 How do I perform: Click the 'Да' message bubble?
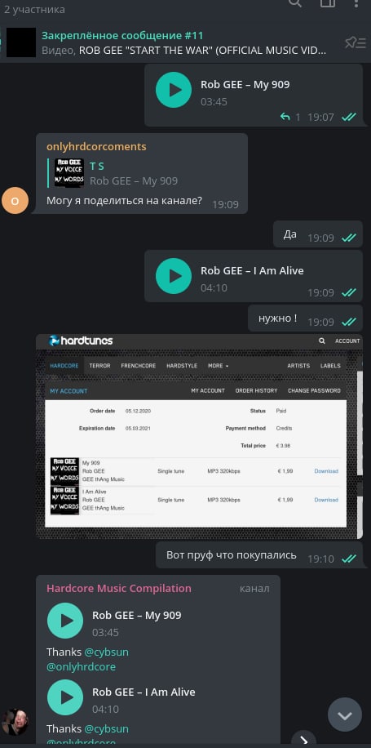pyautogui.click(x=318, y=234)
